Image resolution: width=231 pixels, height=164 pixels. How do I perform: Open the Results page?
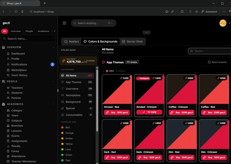[16, 146]
